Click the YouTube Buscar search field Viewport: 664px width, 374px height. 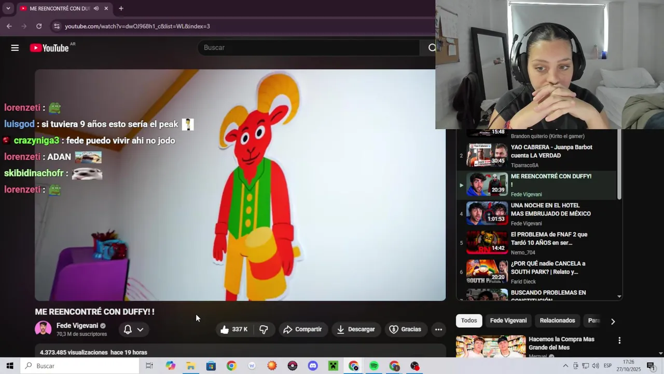[308, 48]
